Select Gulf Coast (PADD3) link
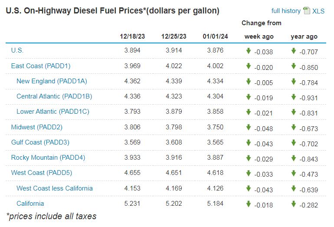 click(x=40, y=142)
